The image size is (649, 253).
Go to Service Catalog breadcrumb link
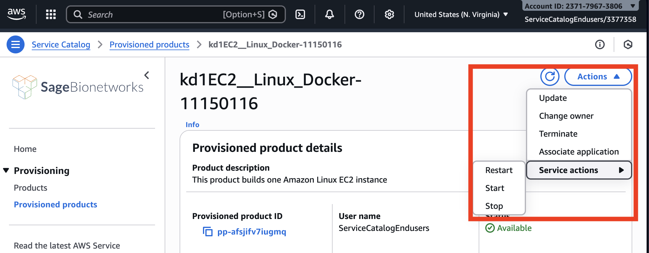(61, 44)
